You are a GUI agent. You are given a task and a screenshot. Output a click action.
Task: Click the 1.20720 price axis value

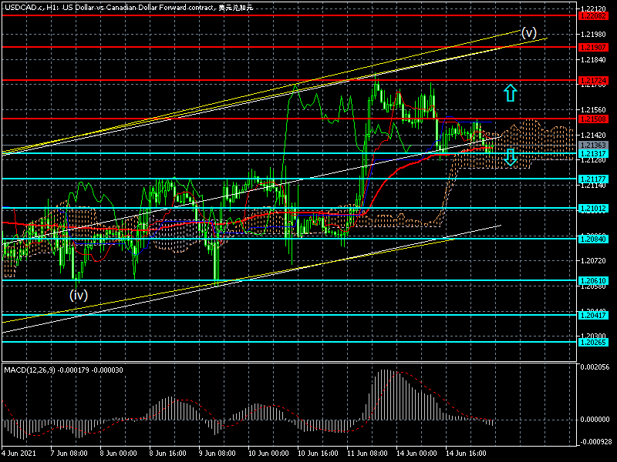pos(593,260)
